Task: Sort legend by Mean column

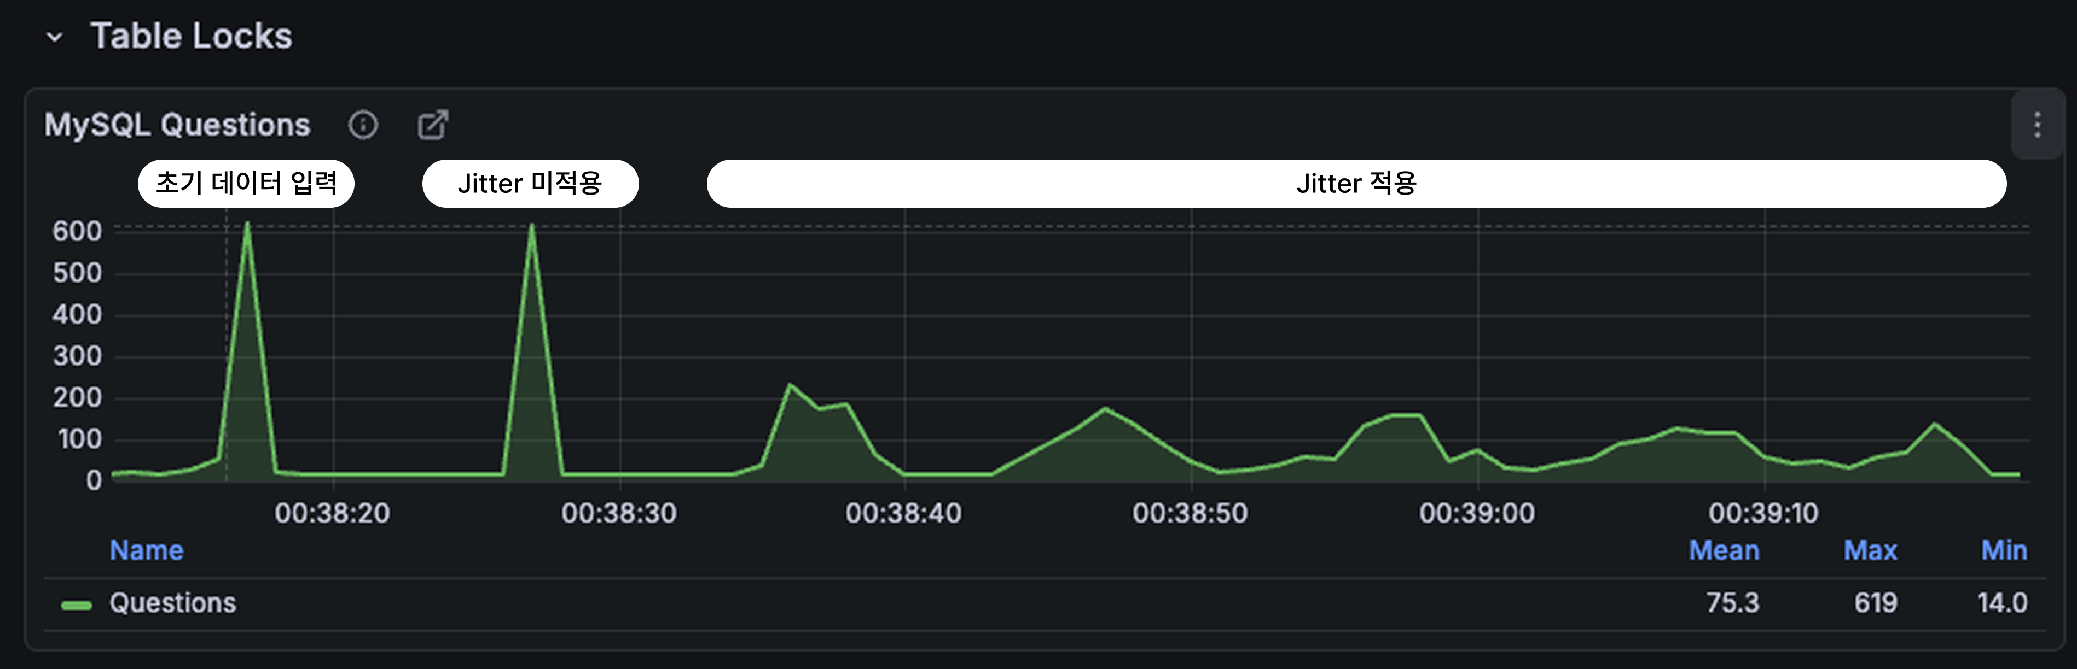Action: [1724, 550]
